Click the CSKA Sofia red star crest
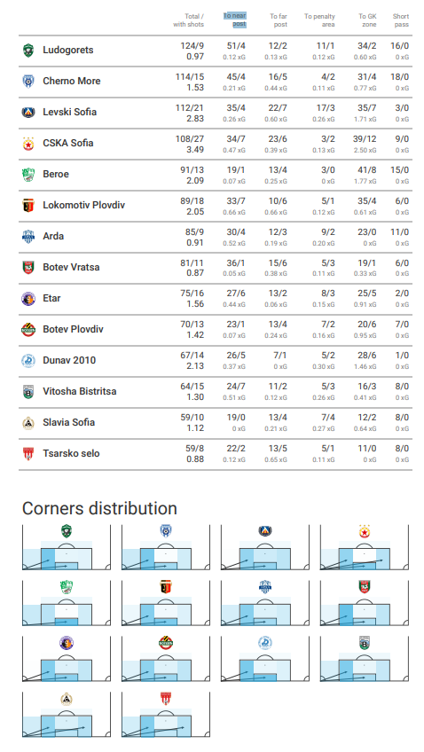 click(28, 144)
